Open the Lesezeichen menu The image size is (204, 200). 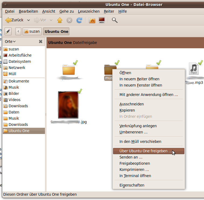pyautogui.click(x=89, y=11)
